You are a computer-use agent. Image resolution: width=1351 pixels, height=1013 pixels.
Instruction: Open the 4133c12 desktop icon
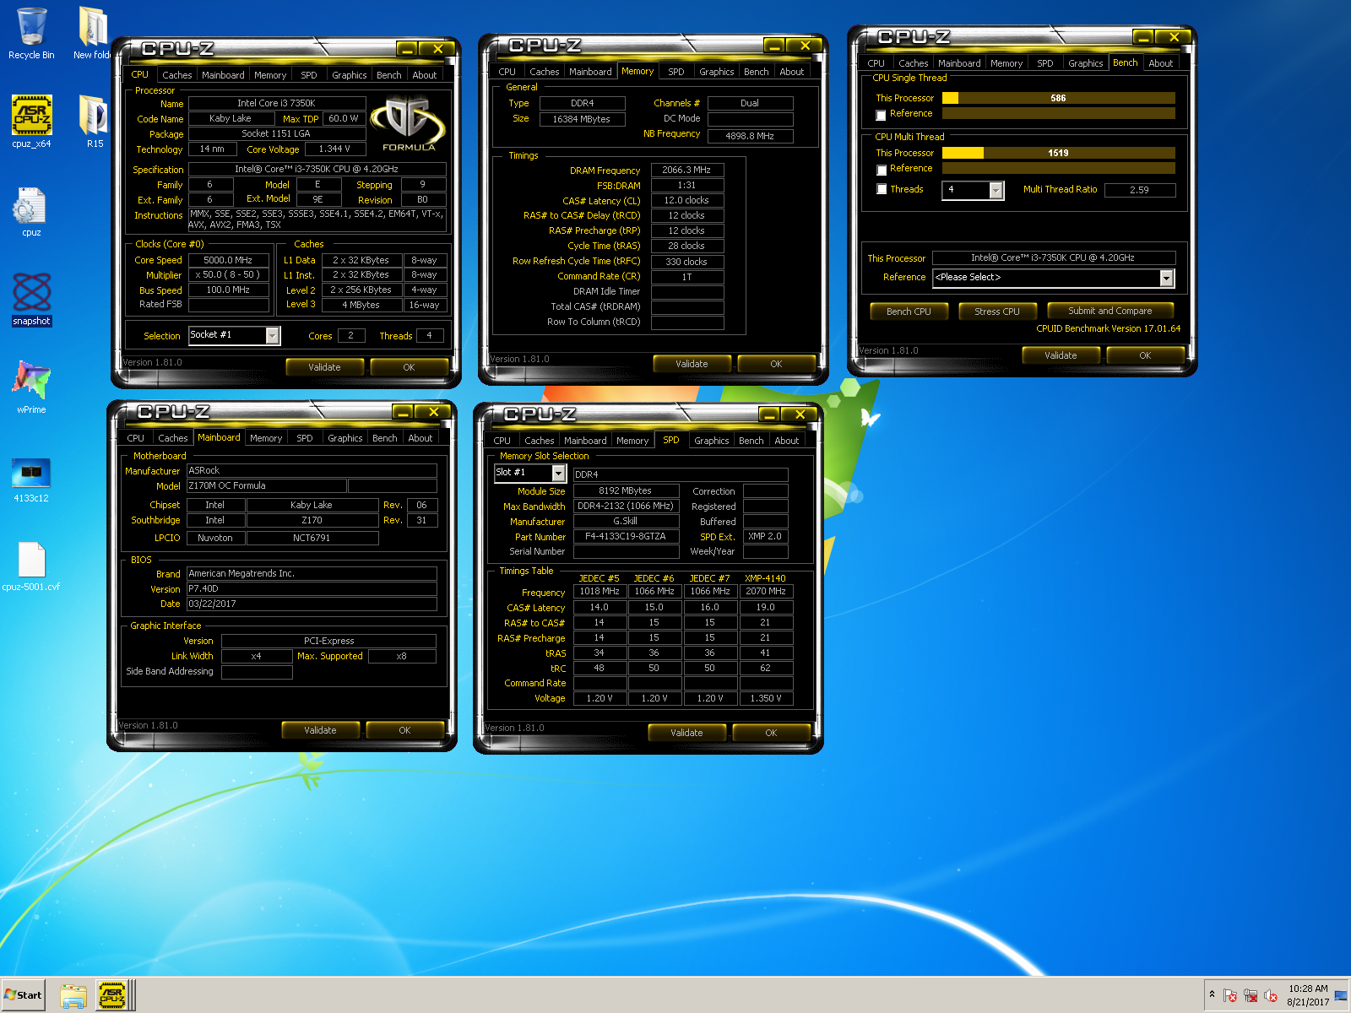31,479
